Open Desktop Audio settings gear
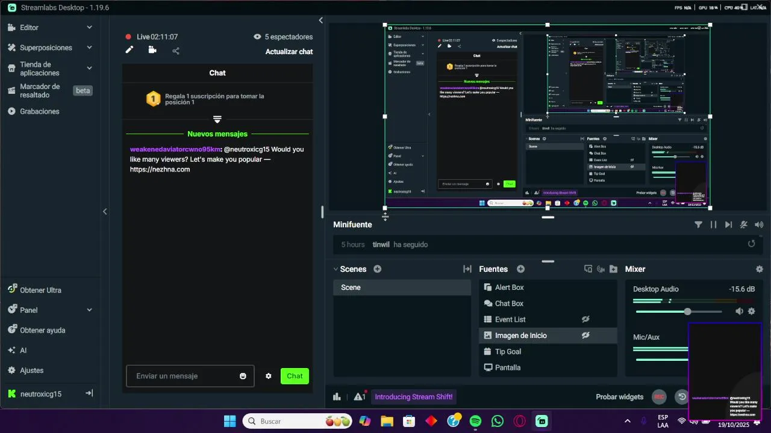 click(x=751, y=312)
